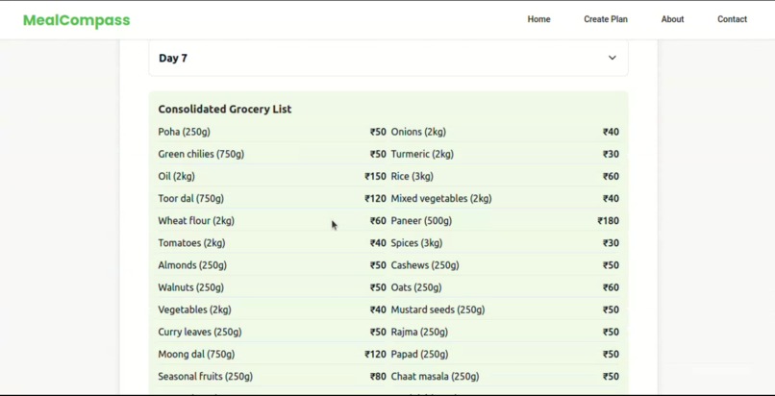Viewport: 775px width, 396px height.
Task: Click the Spices (3kg) item
Action: click(x=416, y=243)
